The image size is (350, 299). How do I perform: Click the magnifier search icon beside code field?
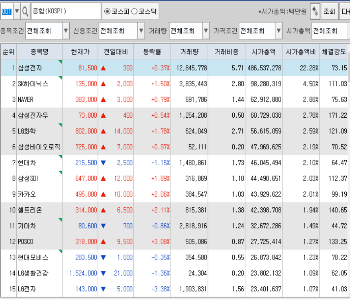click(25, 12)
